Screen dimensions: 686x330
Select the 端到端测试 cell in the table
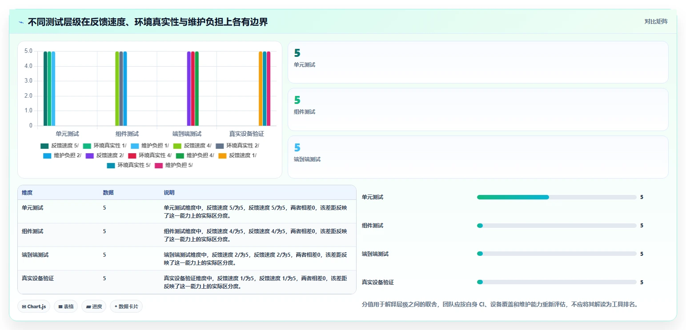tap(35, 255)
